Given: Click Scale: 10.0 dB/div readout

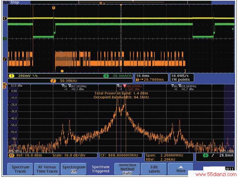Looking at the screenshot, I should click(69, 155).
